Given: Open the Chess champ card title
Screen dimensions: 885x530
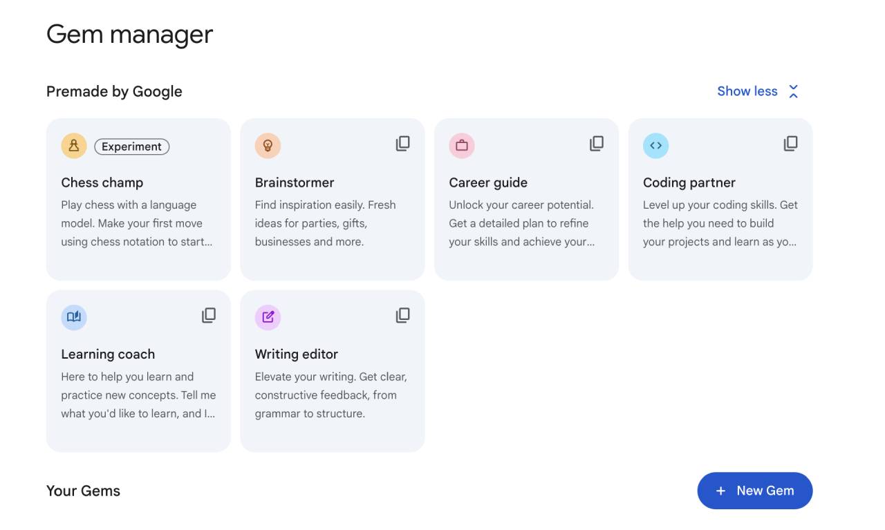Looking at the screenshot, I should pyautogui.click(x=102, y=182).
